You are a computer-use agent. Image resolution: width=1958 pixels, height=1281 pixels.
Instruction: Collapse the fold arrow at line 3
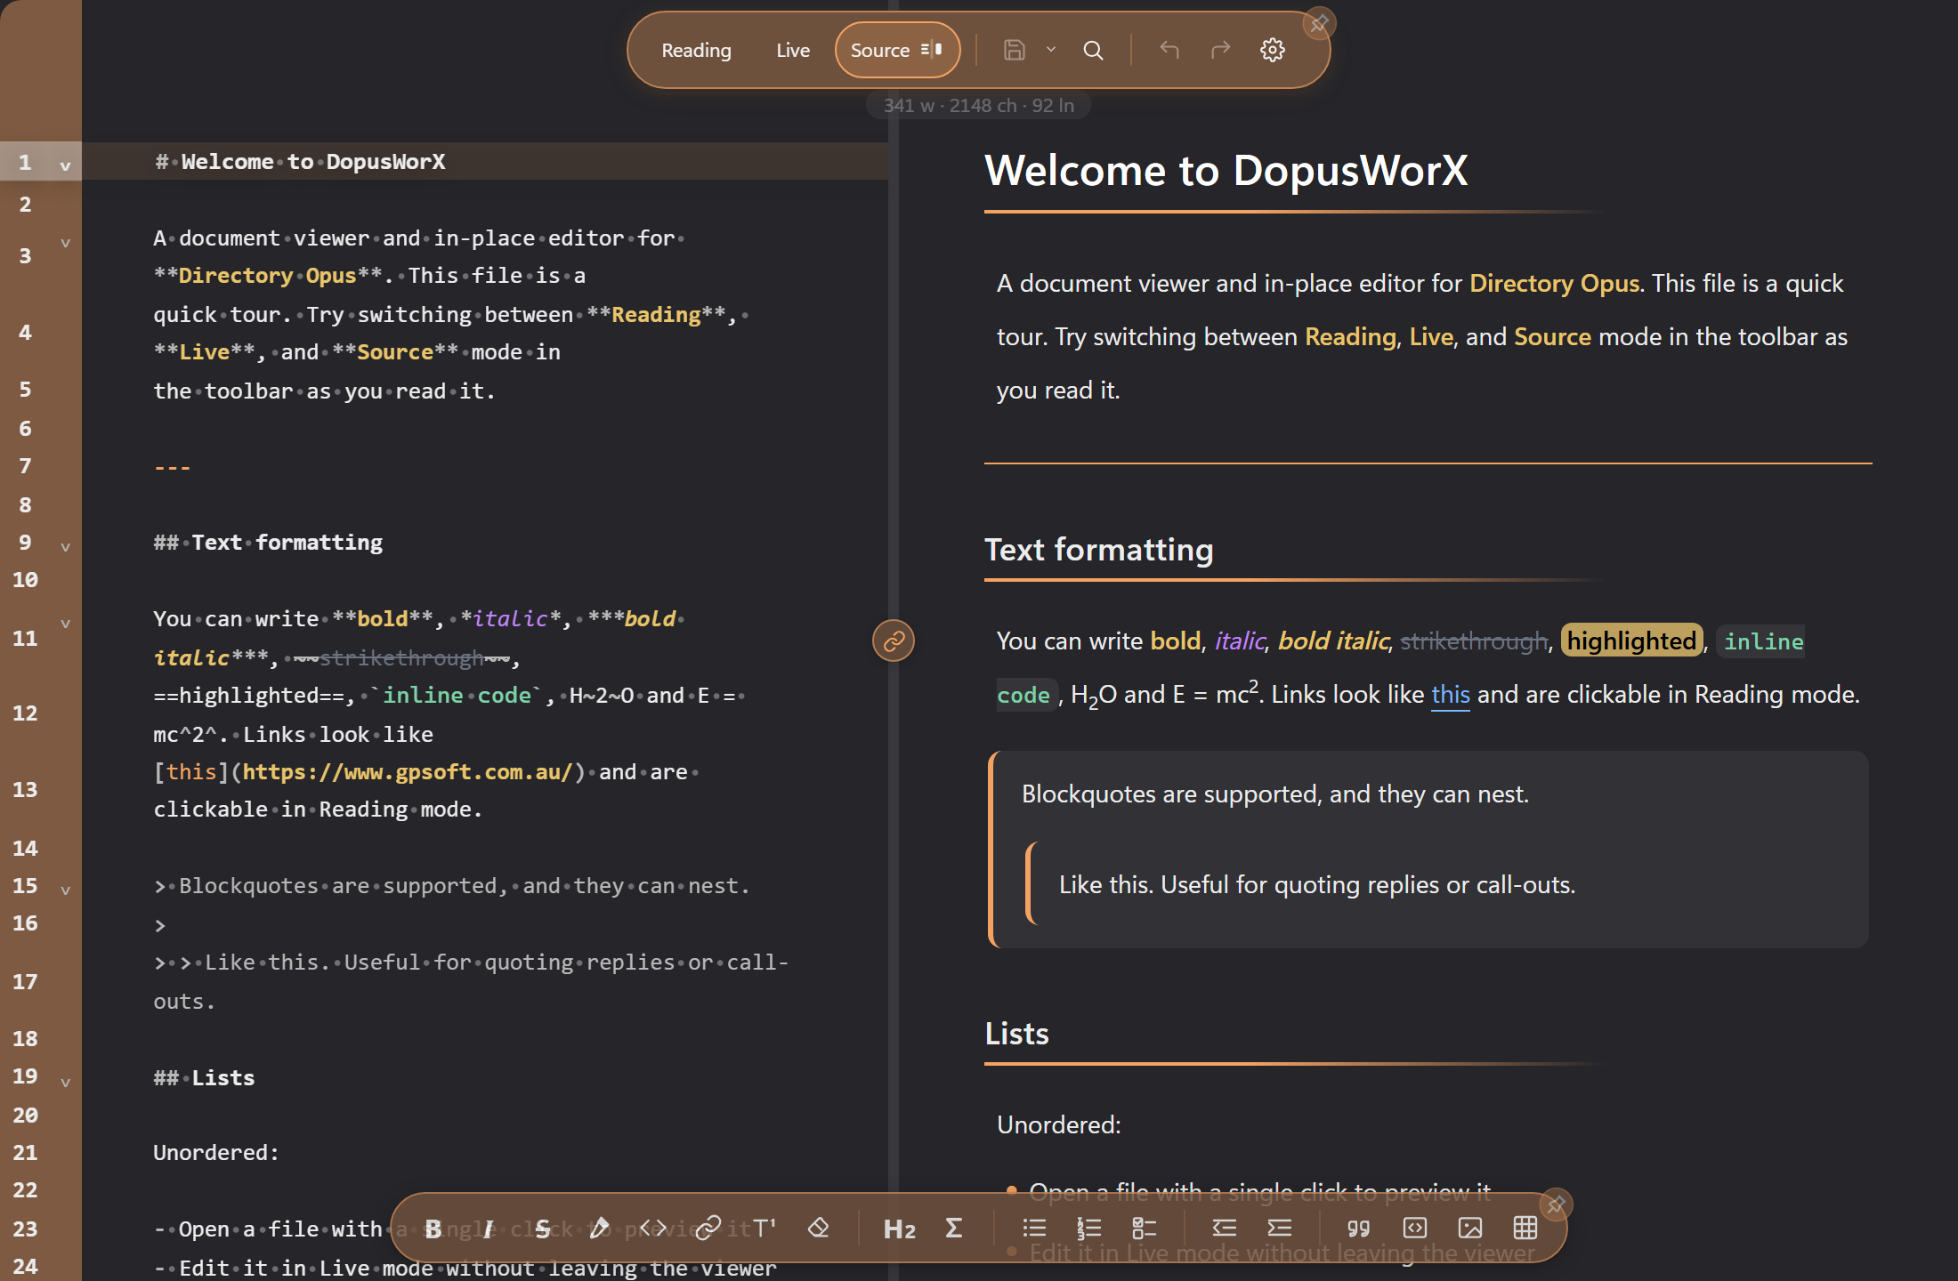pos(65,242)
